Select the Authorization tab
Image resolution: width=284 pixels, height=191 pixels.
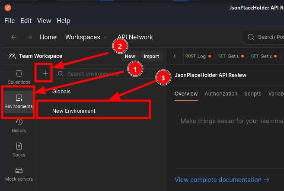point(221,94)
